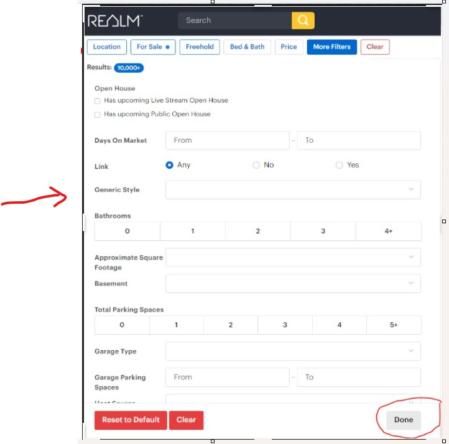449x444 pixels.
Task: Select the Link 'No' radio option
Action: [x=256, y=165]
